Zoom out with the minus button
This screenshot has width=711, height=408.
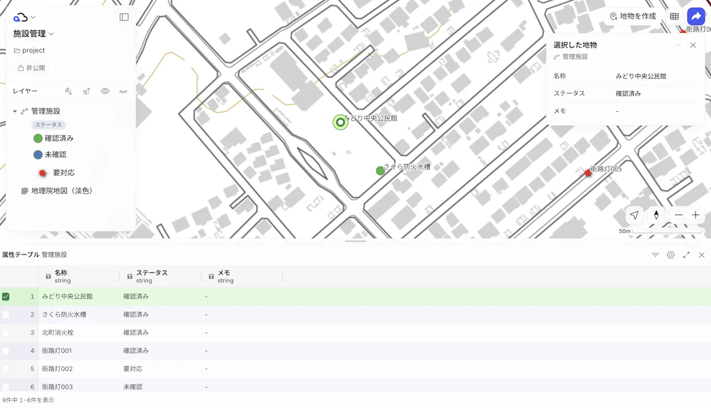pos(678,215)
